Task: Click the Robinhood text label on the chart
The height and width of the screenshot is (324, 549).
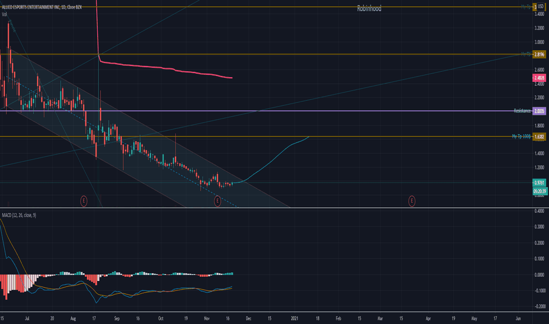Action: pyautogui.click(x=369, y=8)
